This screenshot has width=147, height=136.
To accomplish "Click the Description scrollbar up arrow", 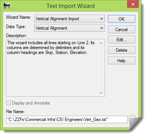I will 101,43.
